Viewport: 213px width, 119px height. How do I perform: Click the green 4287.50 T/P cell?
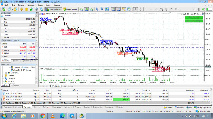[121, 100]
